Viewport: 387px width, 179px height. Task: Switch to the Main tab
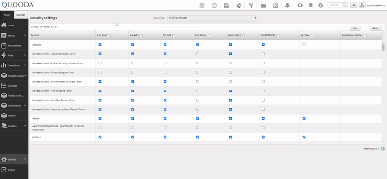[x=7, y=15]
